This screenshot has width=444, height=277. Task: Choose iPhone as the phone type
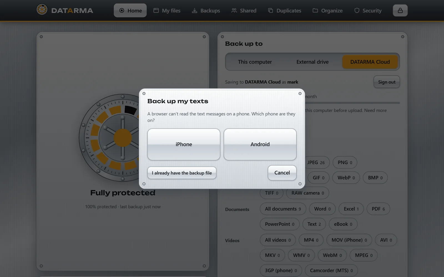coord(184,144)
